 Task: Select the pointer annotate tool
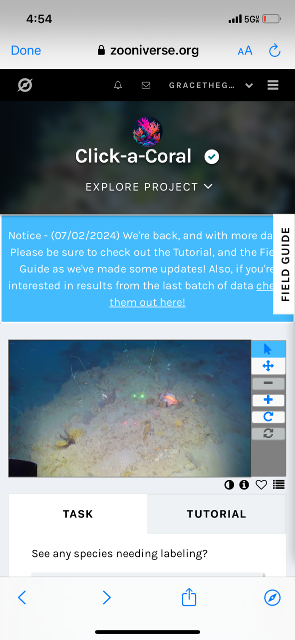[268, 349]
